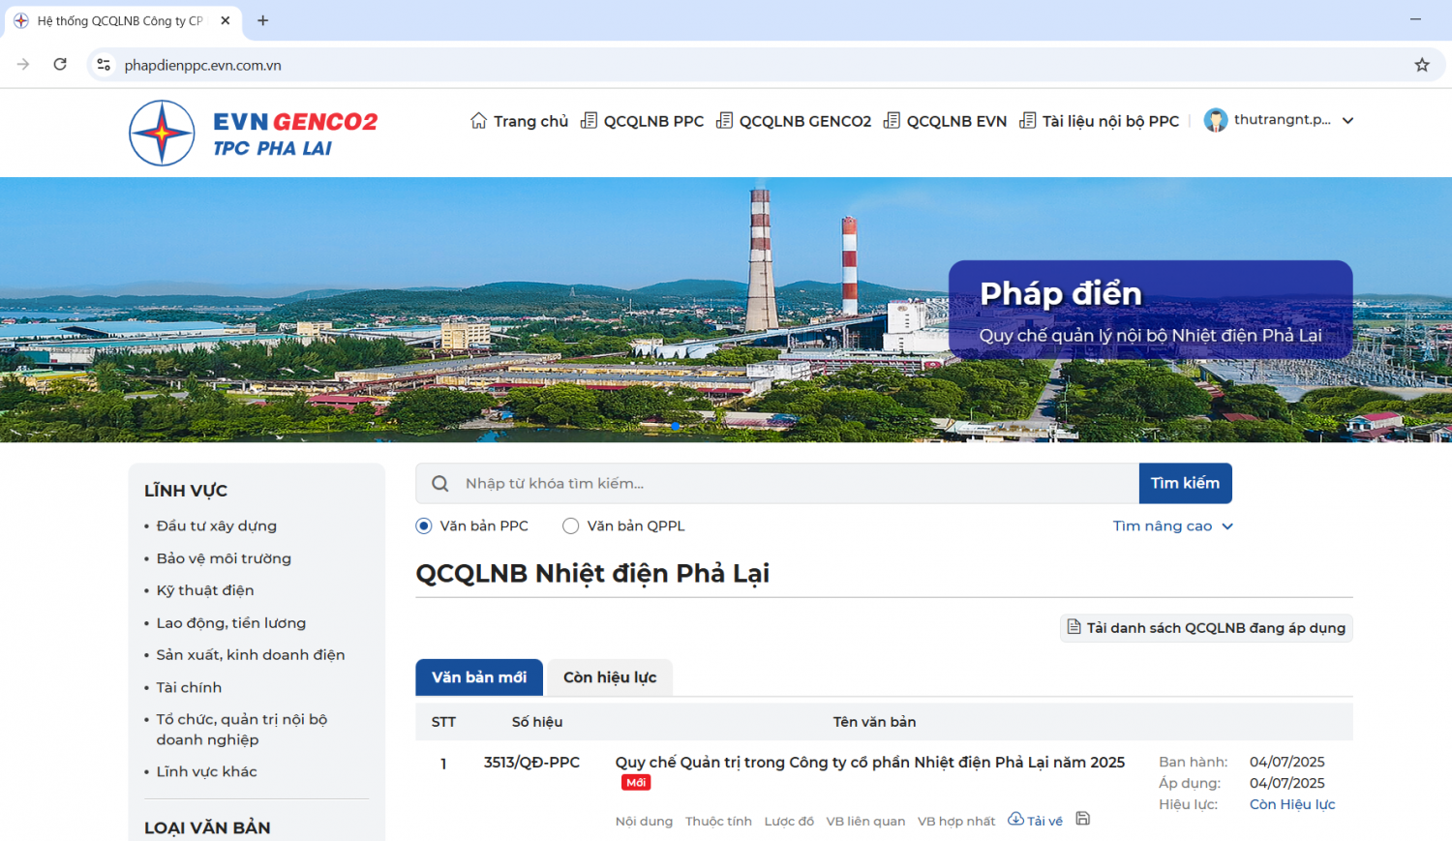The width and height of the screenshot is (1452, 841).
Task: Click document icon next to QCQLNB PPC
Action: 589,121
